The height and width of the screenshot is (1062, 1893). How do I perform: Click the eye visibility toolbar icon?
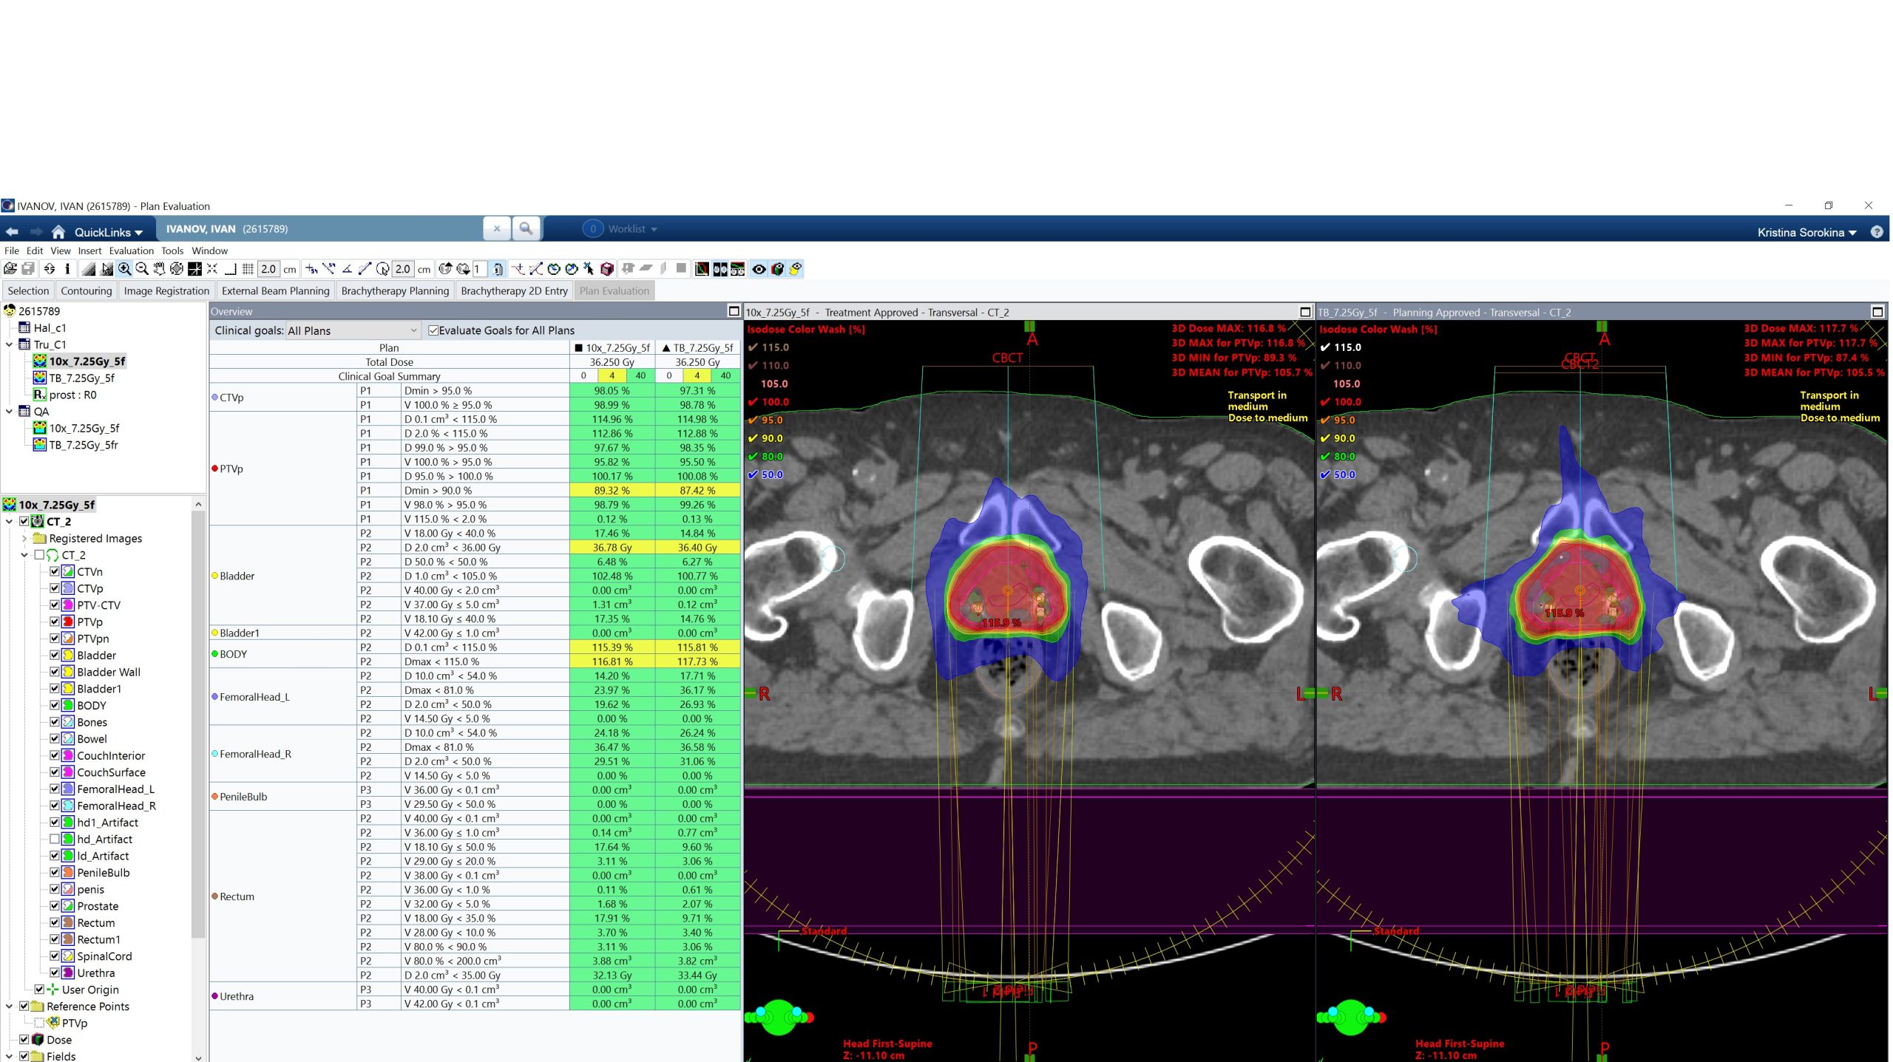click(759, 269)
